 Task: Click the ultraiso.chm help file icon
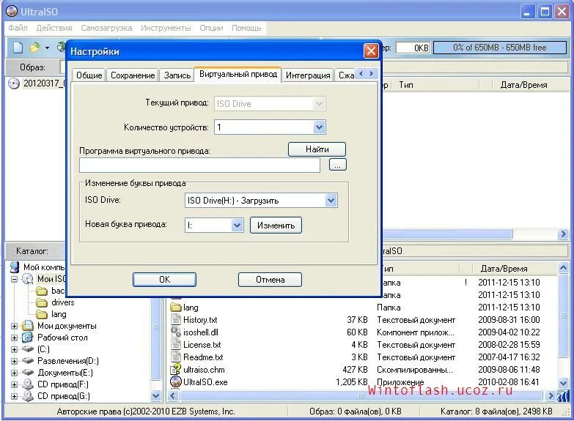(x=176, y=370)
